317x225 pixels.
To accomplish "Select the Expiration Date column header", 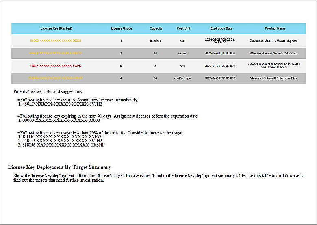I will [x=221, y=28].
